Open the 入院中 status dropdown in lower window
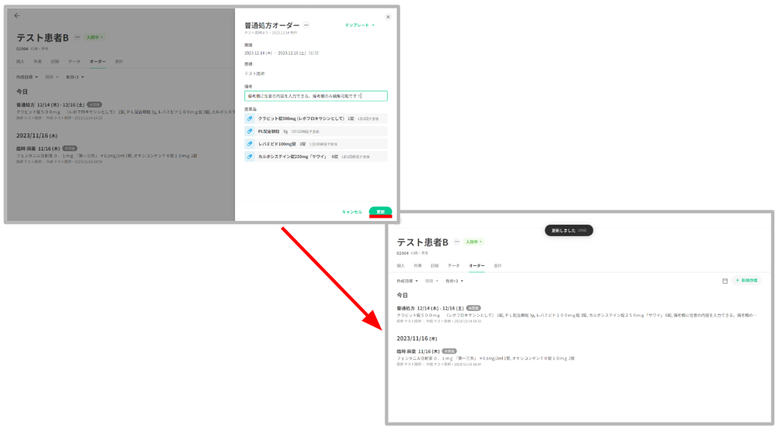 tap(474, 242)
